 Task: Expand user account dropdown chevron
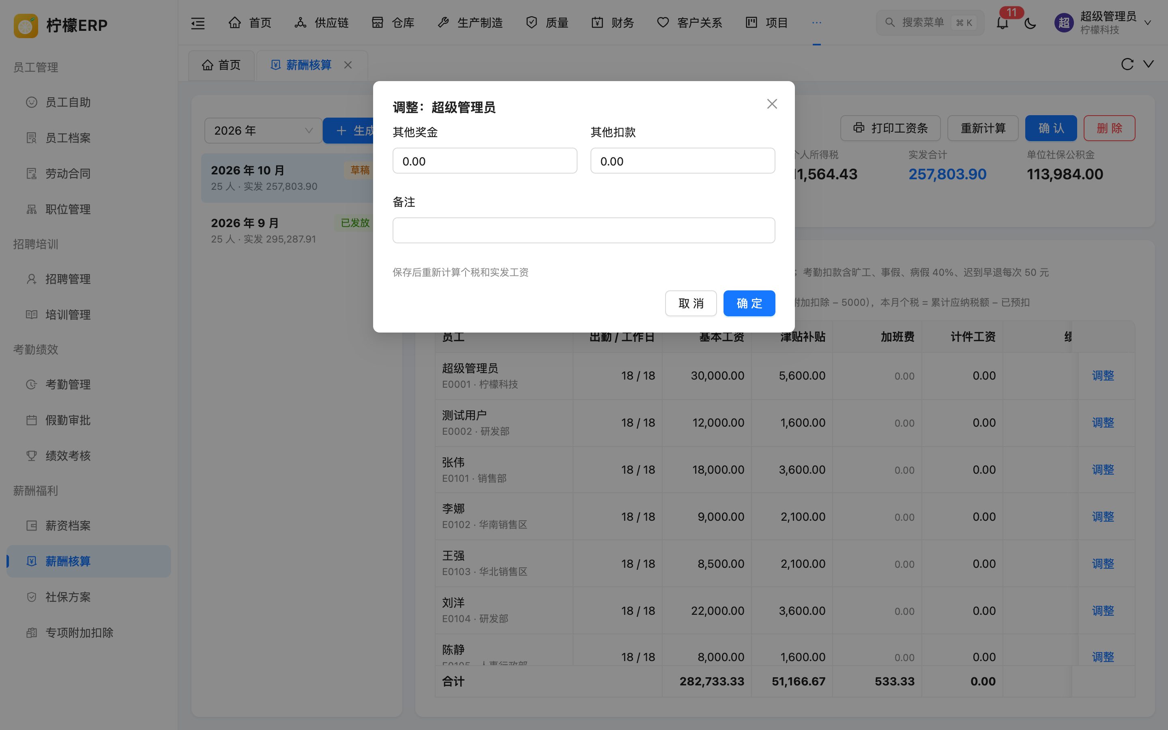point(1148,23)
